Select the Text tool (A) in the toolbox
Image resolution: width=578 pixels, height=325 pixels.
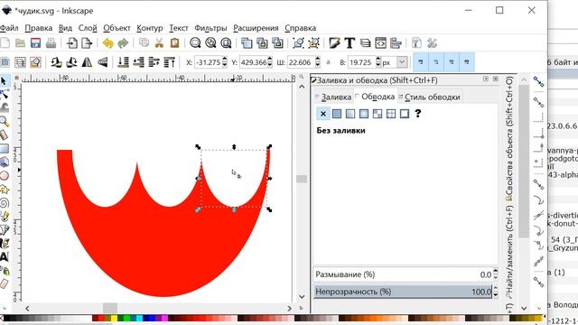[4, 256]
